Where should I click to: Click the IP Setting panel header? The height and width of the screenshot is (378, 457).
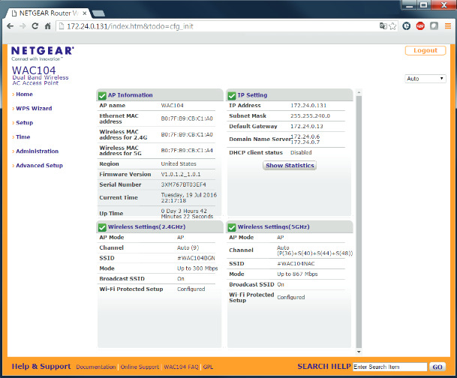pyautogui.click(x=290, y=95)
